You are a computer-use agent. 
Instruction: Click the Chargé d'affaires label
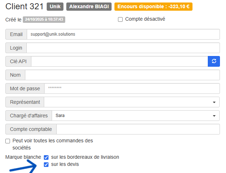pyautogui.click(x=29, y=116)
